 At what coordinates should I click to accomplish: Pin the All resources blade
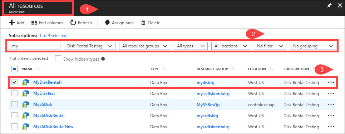[x=329, y=6]
